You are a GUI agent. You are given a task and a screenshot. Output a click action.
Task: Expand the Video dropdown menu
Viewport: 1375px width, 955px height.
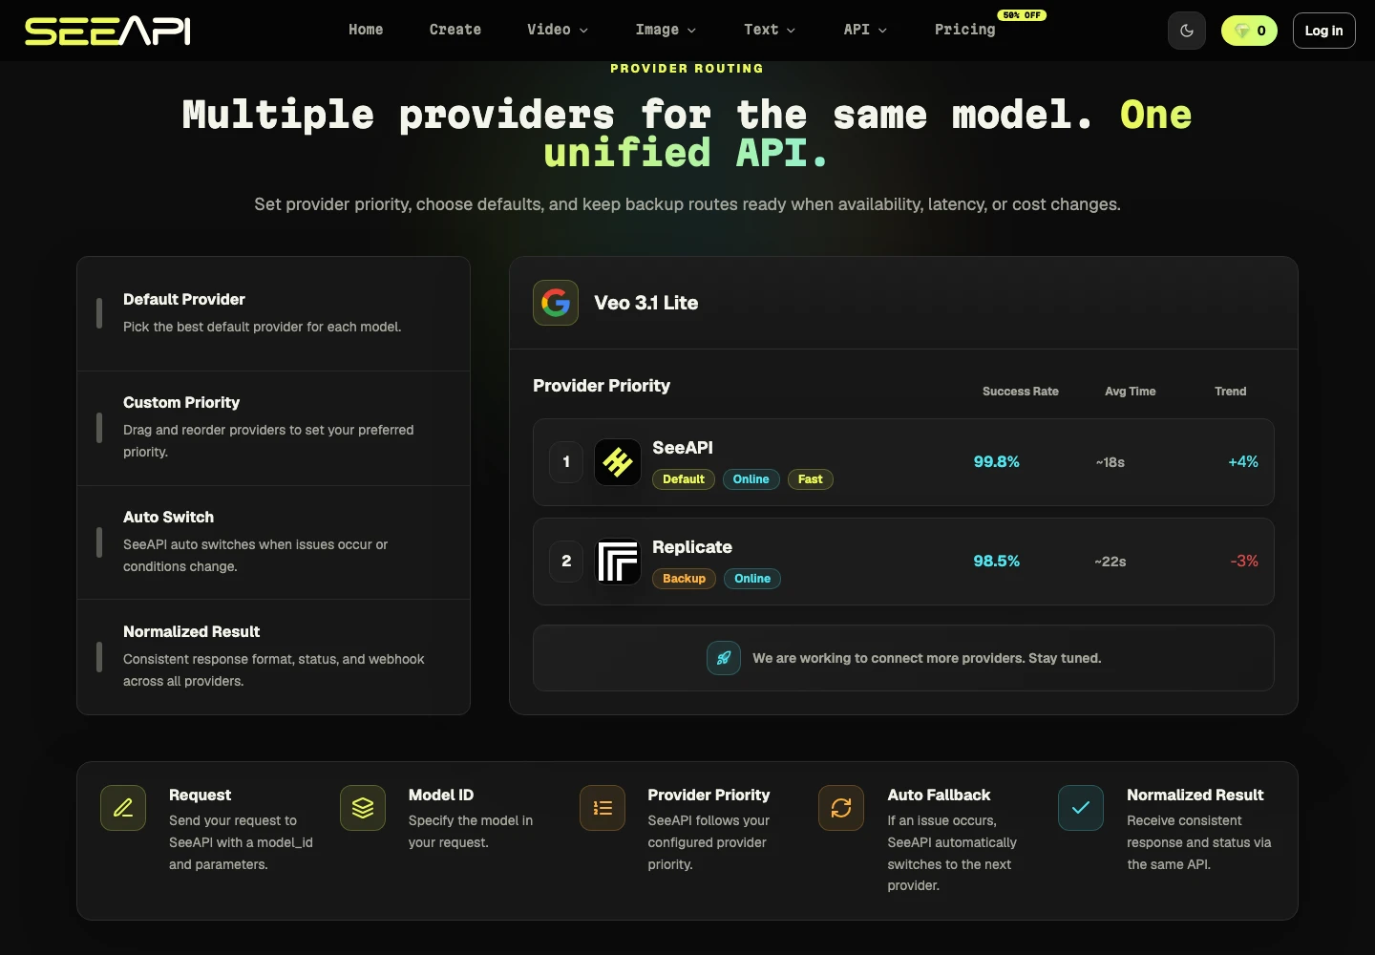558,30
